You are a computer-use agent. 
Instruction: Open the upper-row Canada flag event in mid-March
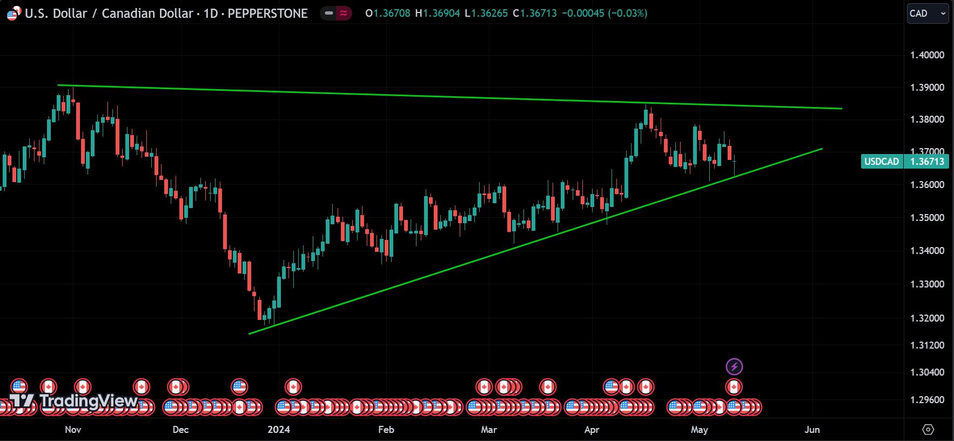548,387
